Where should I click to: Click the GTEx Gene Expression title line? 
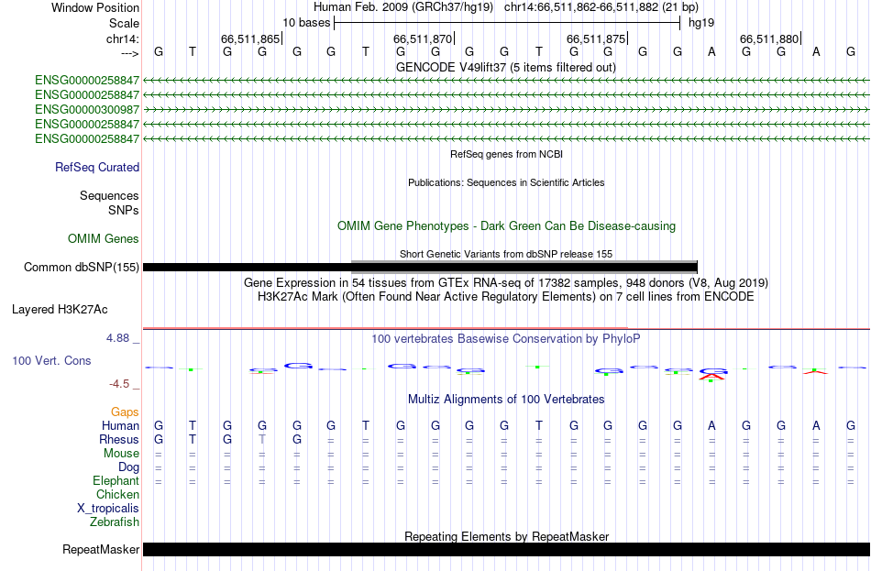pos(506,282)
